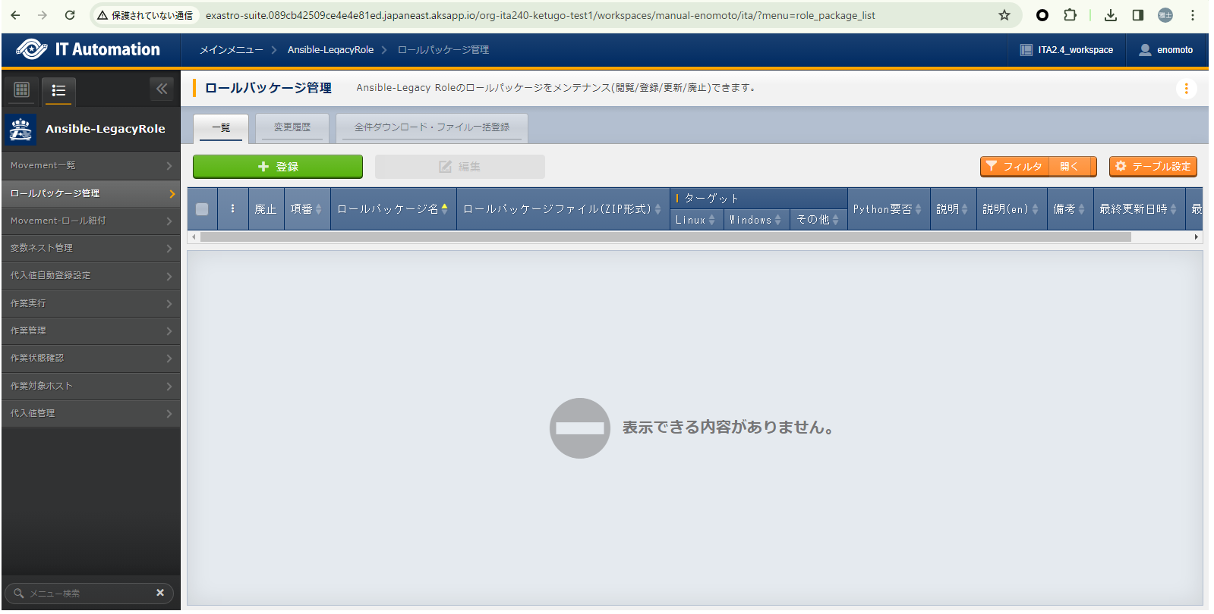Open the three-dot page options menu
1214x614 pixels.
(x=1186, y=89)
